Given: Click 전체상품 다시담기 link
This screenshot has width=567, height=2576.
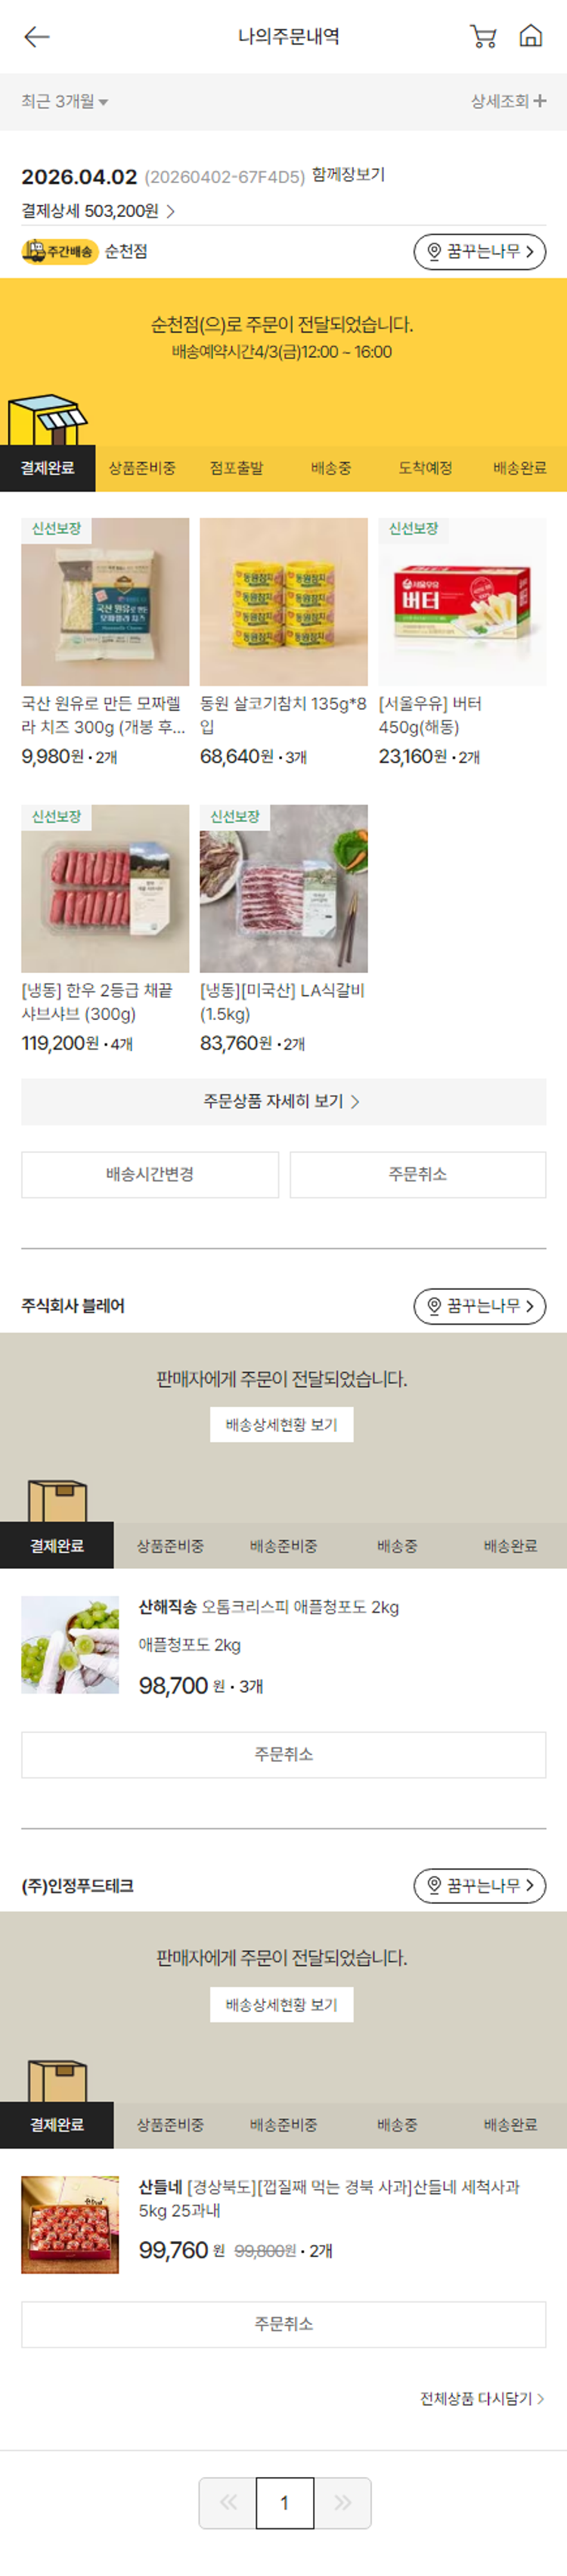Looking at the screenshot, I should pos(481,2398).
